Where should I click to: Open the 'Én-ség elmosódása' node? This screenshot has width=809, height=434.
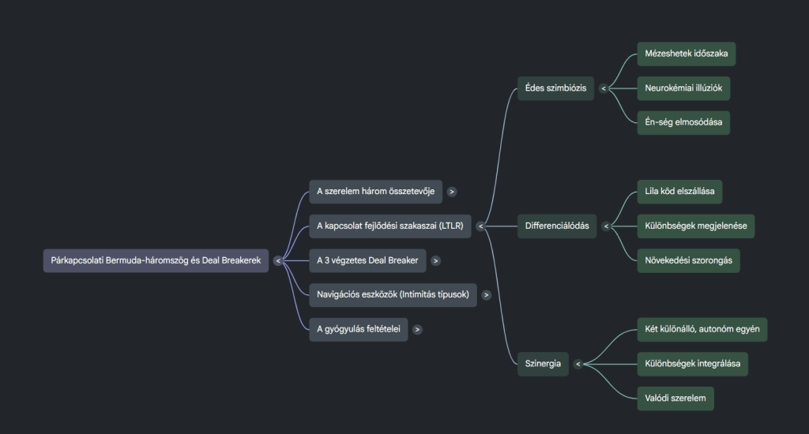click(683, 123)
